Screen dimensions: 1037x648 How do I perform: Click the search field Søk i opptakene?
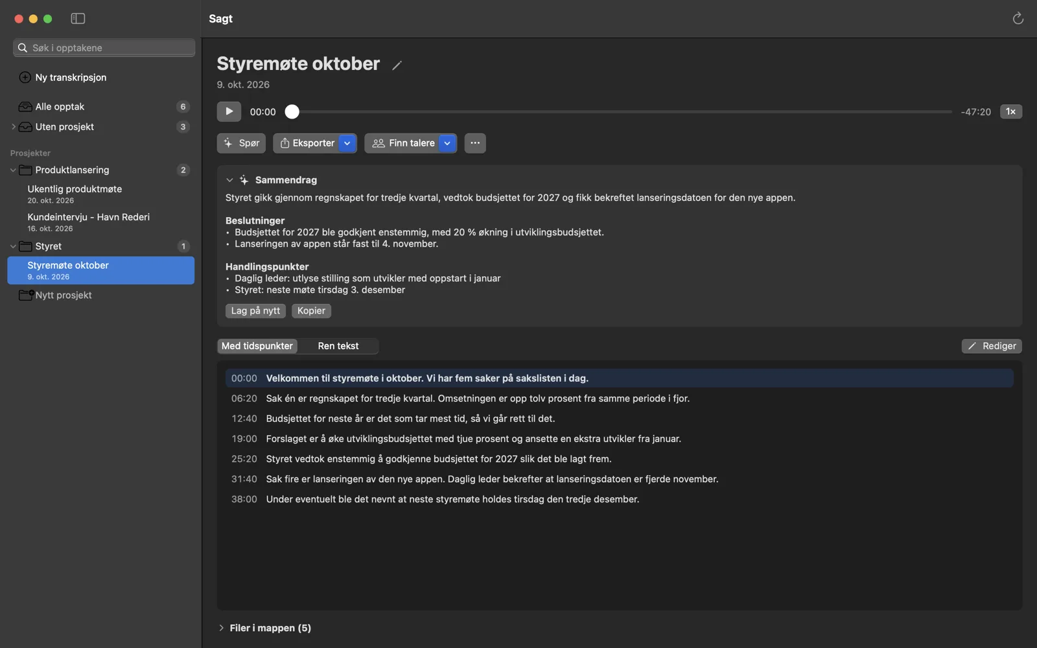(x=104, y=48)
